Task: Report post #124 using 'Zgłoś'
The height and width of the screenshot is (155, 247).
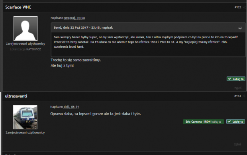Action: point(237,144)
